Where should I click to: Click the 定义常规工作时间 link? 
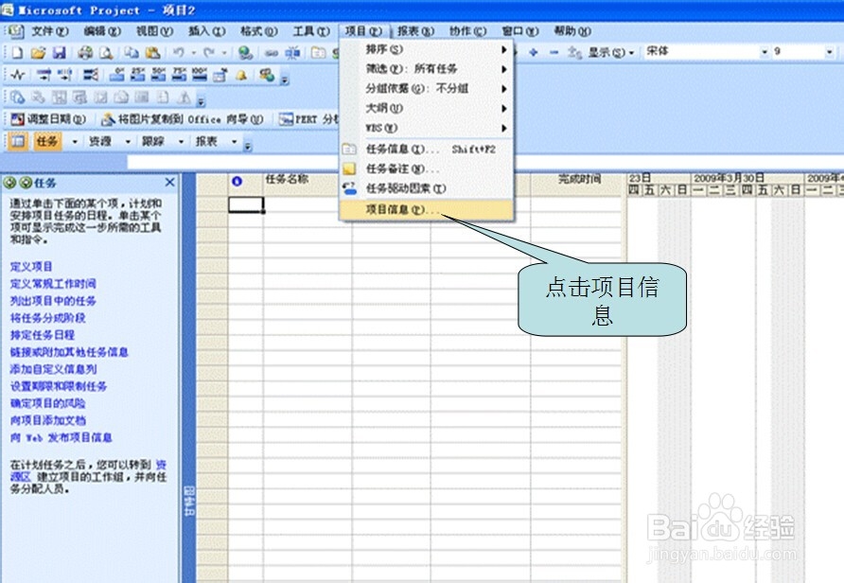pos(53,284)
